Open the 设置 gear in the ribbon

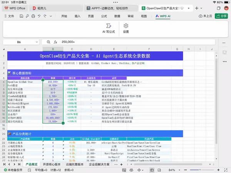pyautogui.click(x=126, y=28)
